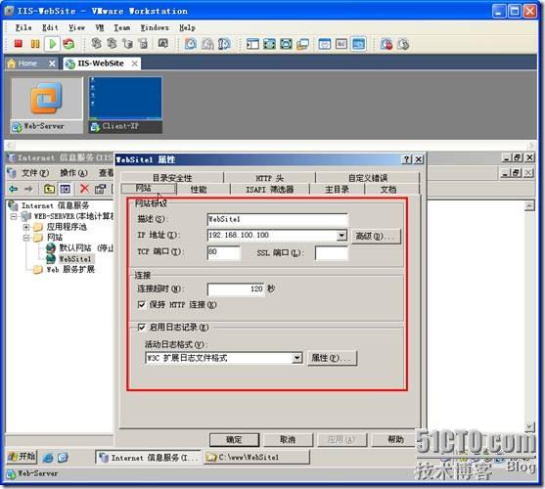The image size is (545, 489).
Task: Click the IIS up one level folder icon
Action: tap(49, 189)
